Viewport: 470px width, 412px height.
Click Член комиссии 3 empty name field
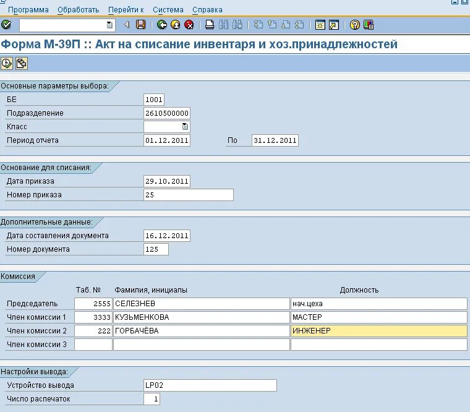point(202,345)
